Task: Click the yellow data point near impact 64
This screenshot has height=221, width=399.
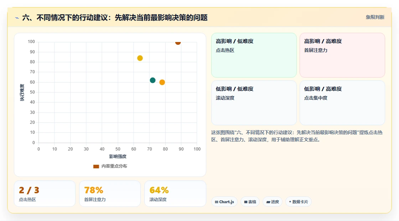Action: coord(140,58)
